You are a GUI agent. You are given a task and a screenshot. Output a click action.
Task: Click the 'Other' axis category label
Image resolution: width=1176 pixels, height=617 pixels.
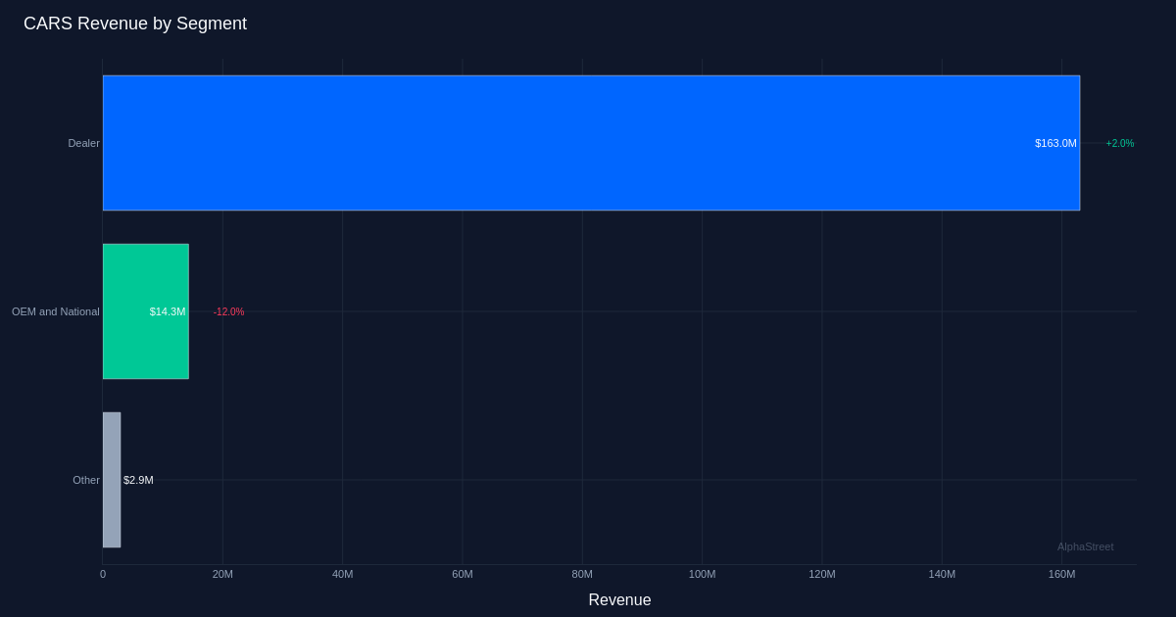[x=86, y=480]
